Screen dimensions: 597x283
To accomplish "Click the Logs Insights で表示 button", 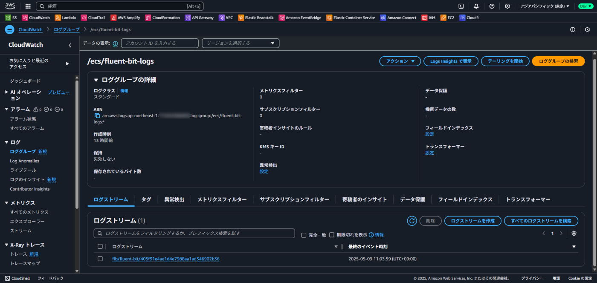I will pos(451,61).
